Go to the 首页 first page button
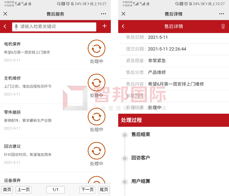This screenshot has height=196, width=229. [7, 190]
